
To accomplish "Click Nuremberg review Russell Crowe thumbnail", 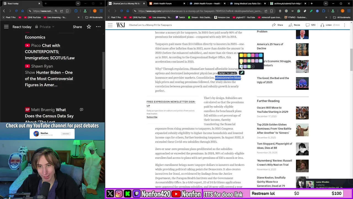I will pos(302,166).
